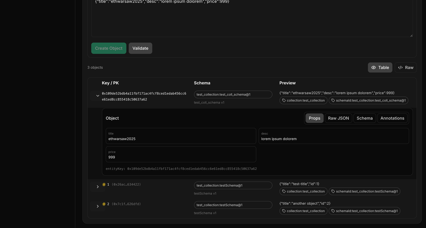The image size is (426, 228).
Task: Open the Raw JSON tab
Action: point(338,118)
